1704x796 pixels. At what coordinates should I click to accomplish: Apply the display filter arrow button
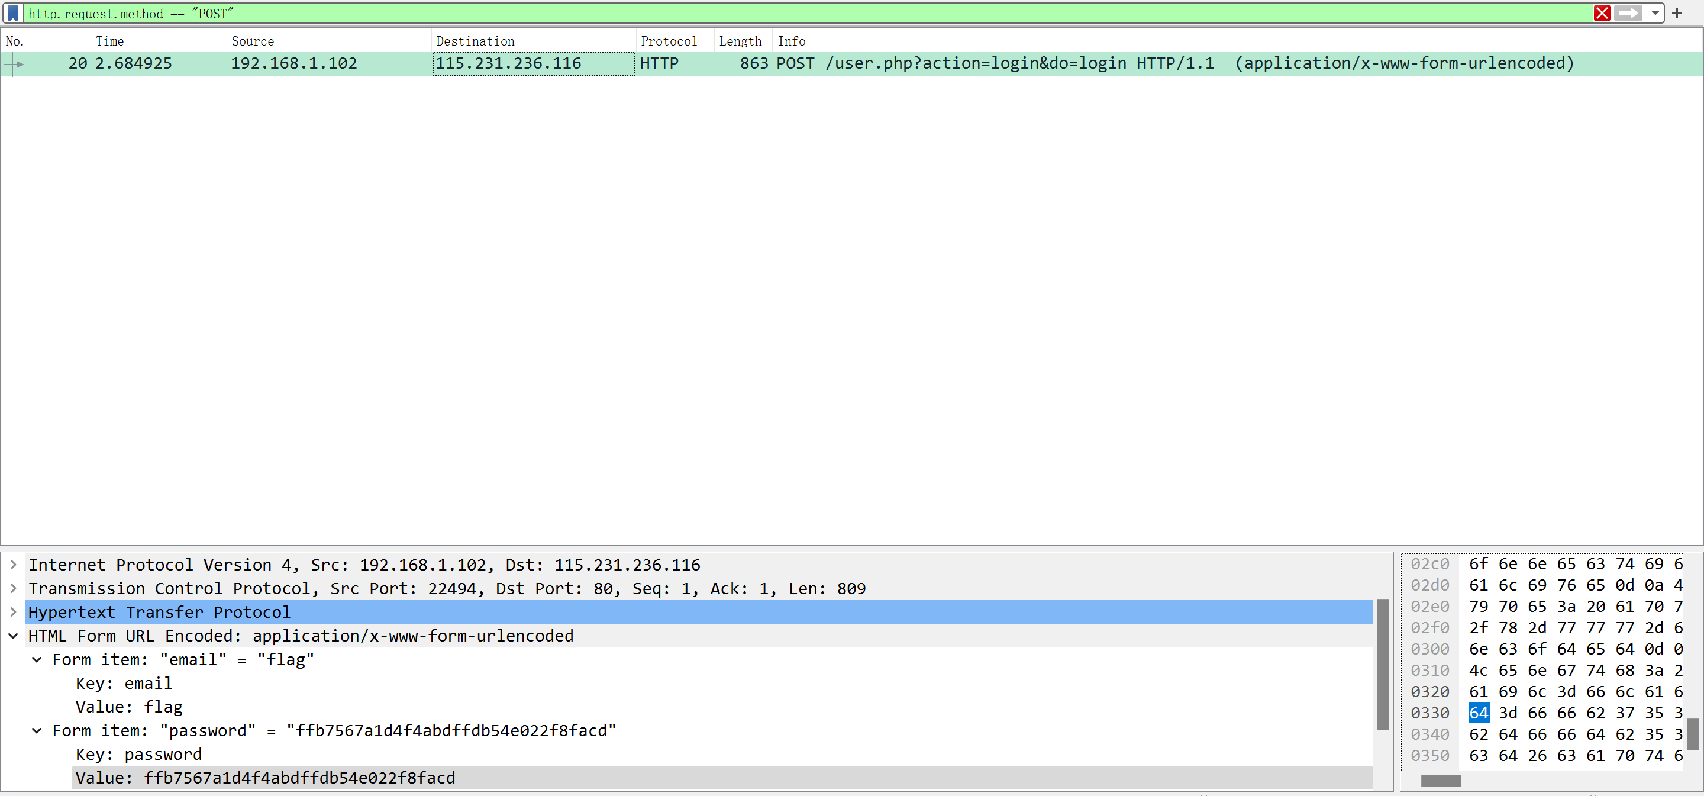pos(1628,13)
